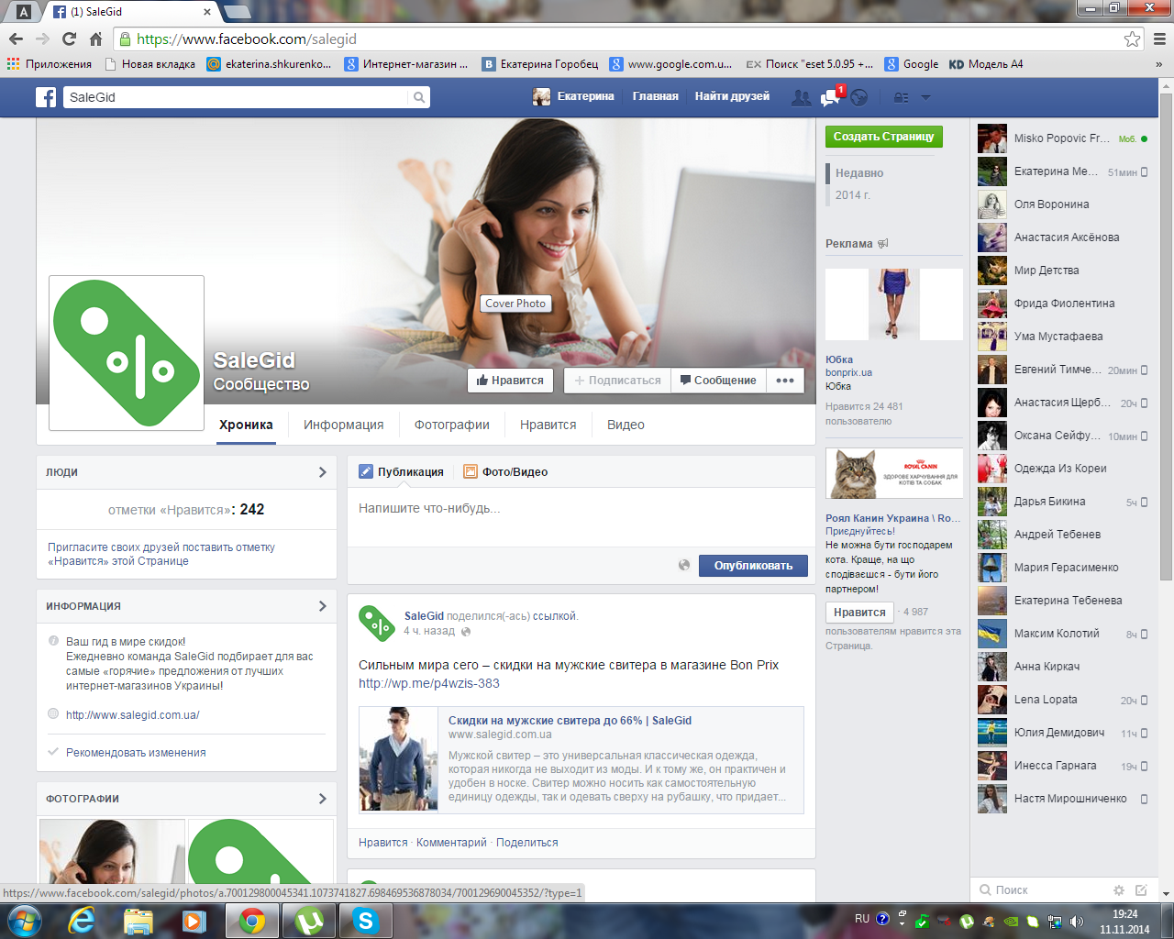Click the invite friends link under the likes count
The height and width of the screenshot is (939, 1174).
point(161,554)
